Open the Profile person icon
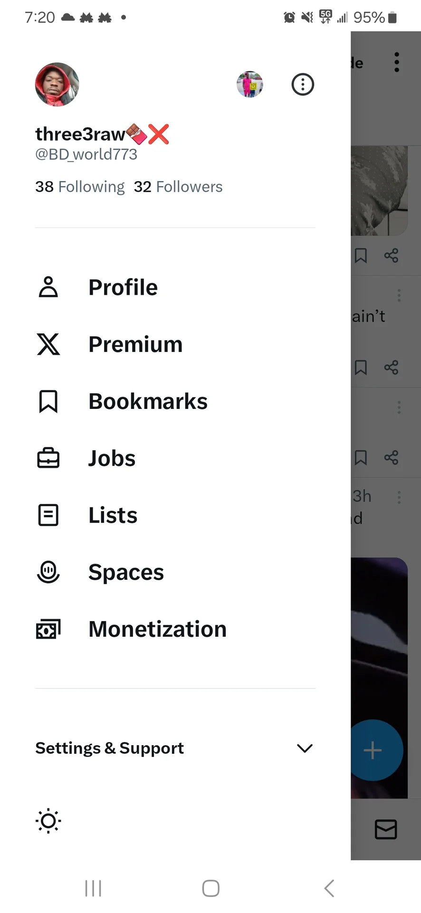Viewport: 421px width, 913px height. (48, 287)
